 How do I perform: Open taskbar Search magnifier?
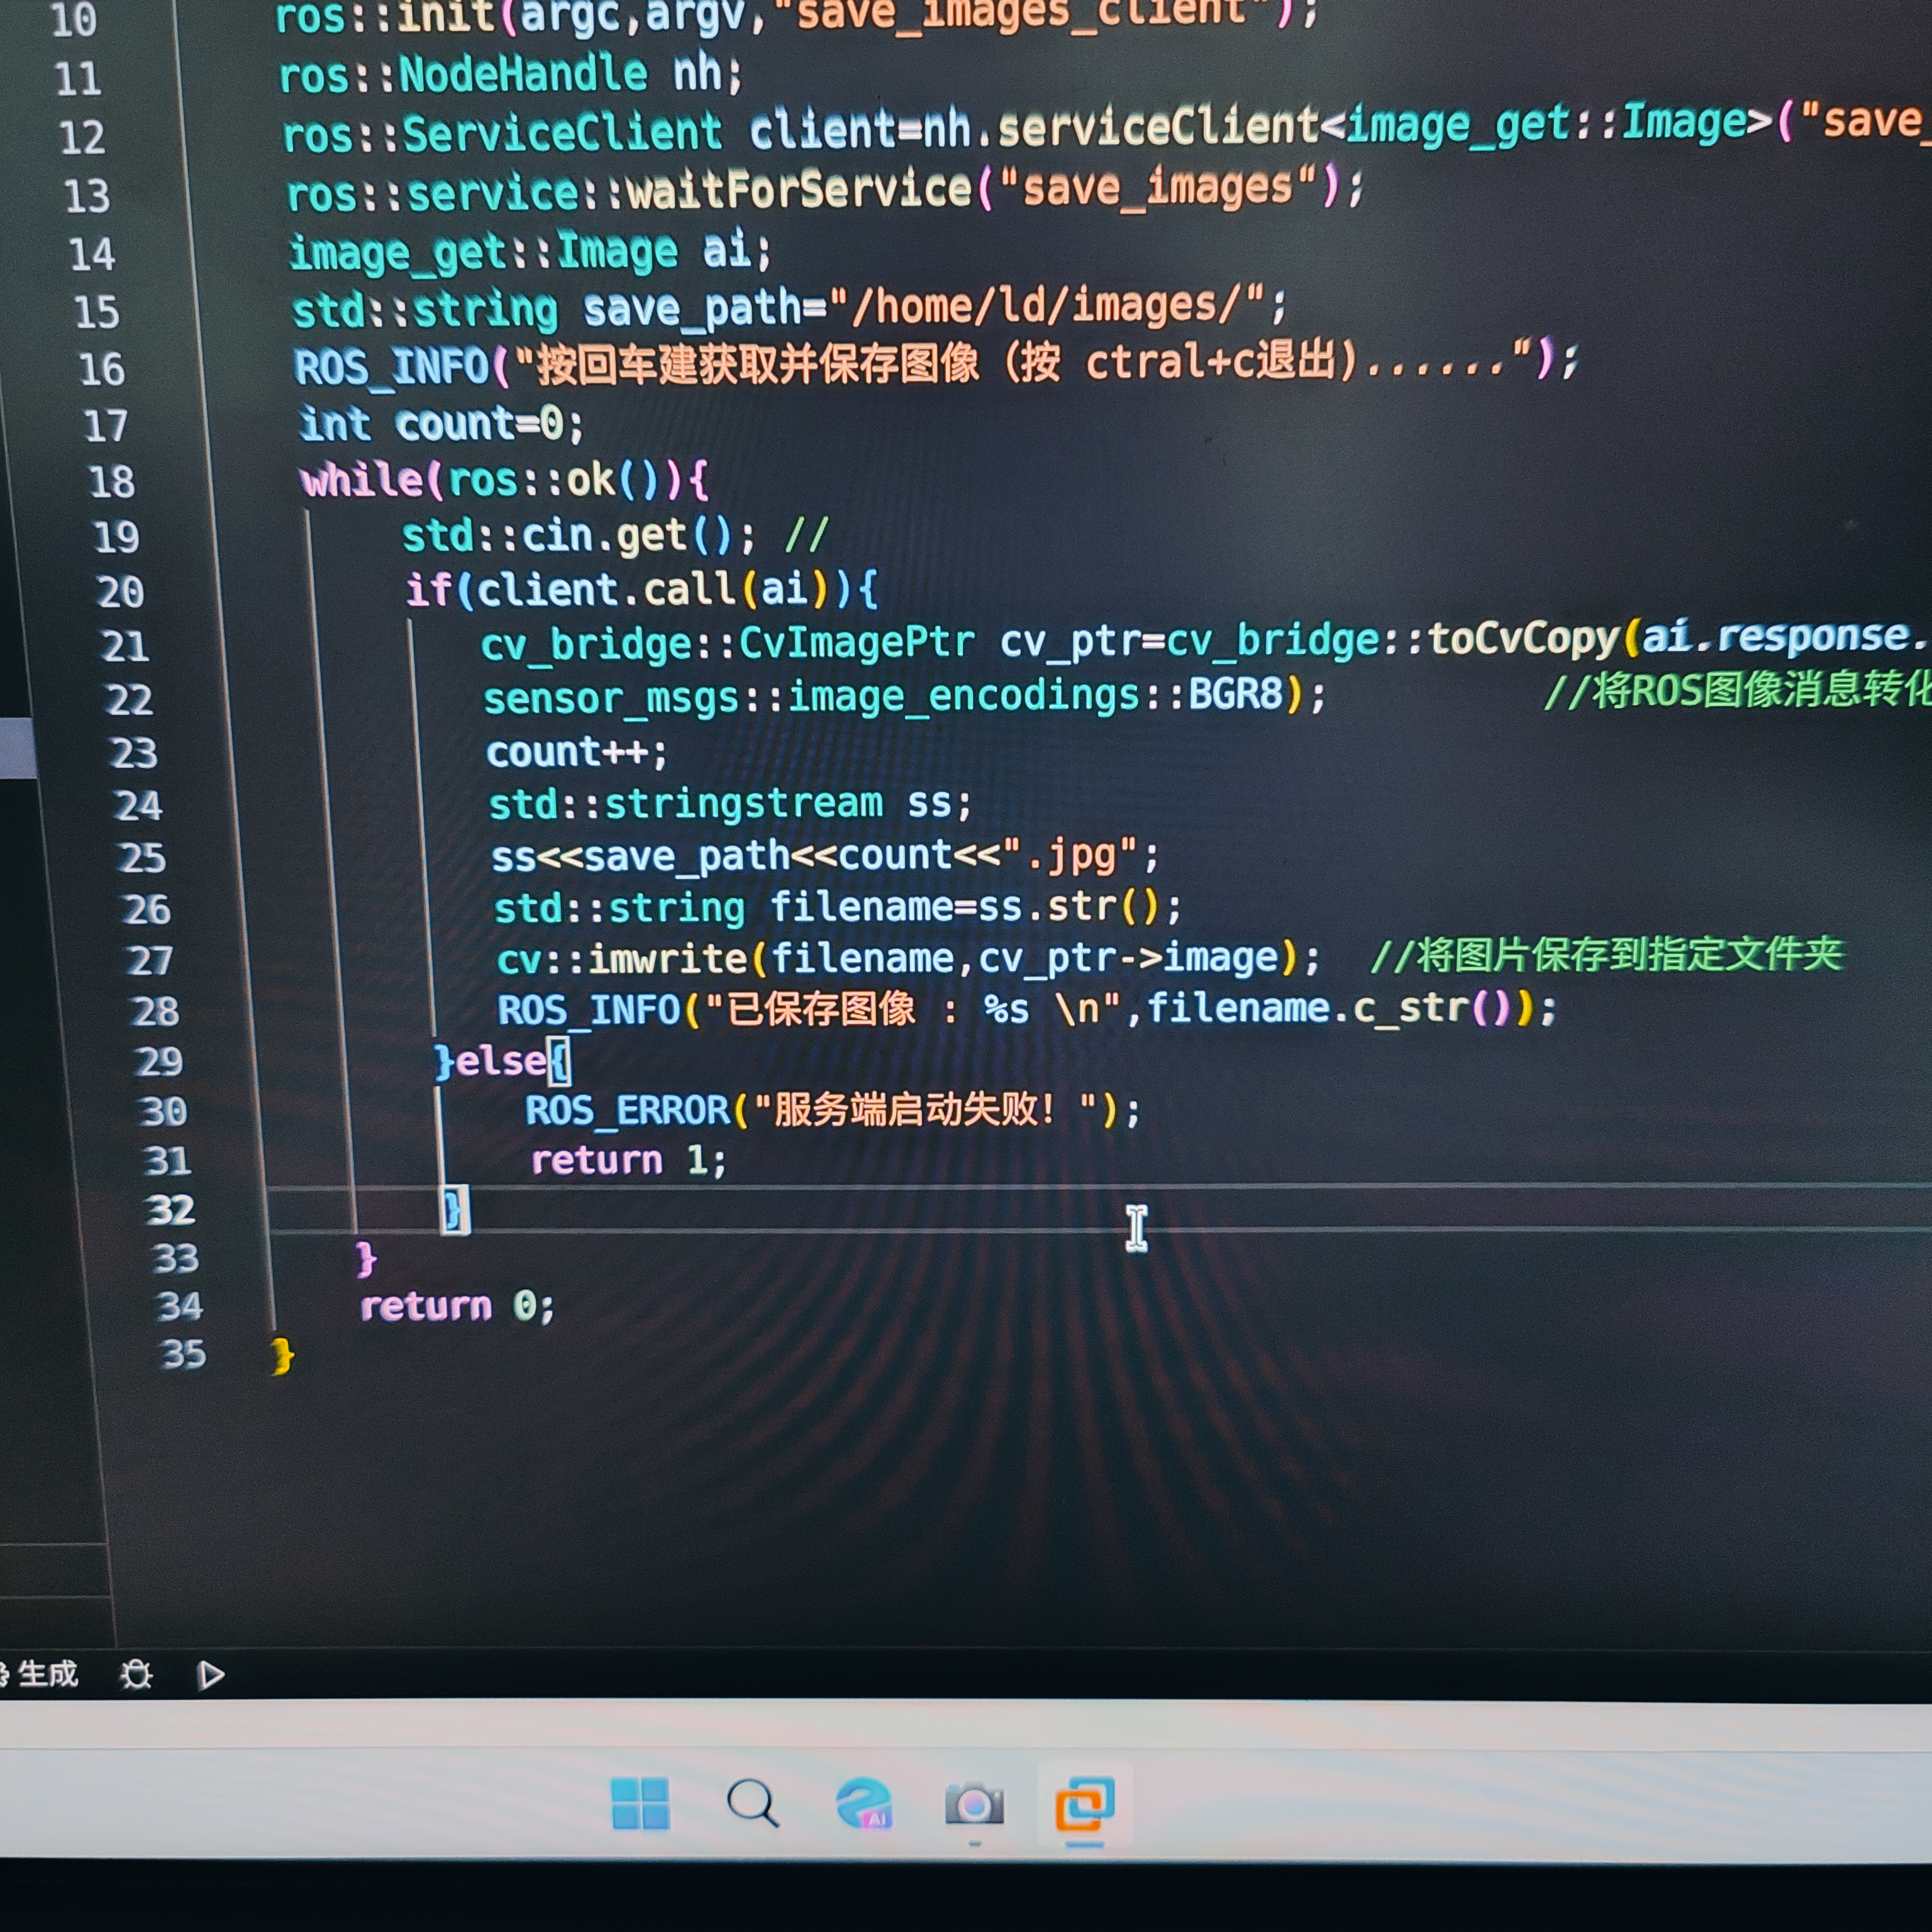(752, 1803)
